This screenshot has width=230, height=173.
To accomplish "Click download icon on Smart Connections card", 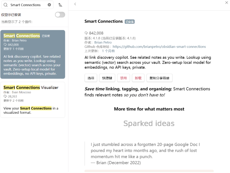I will tap(5, 45).
